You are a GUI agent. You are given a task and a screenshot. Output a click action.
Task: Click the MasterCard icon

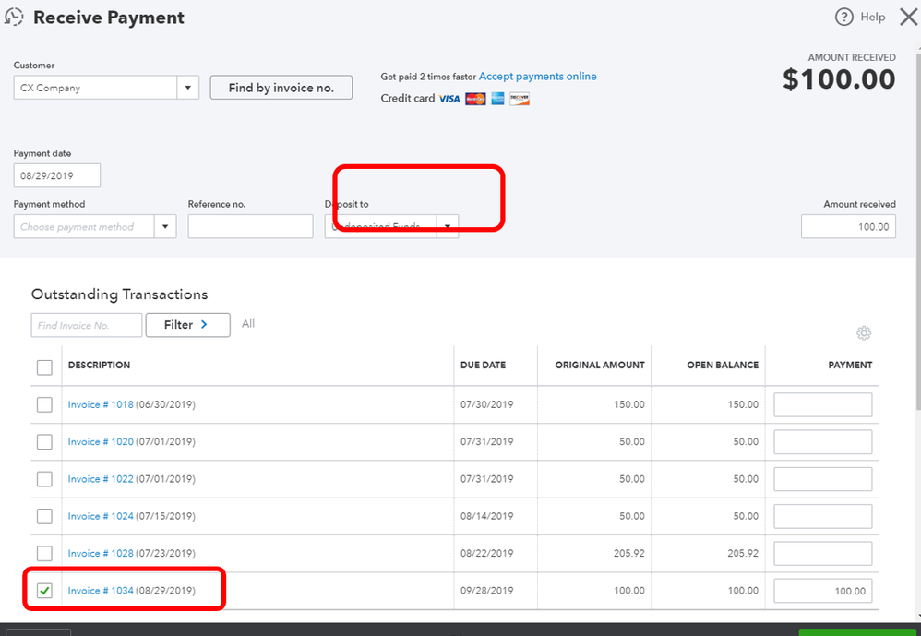(476, 99)
